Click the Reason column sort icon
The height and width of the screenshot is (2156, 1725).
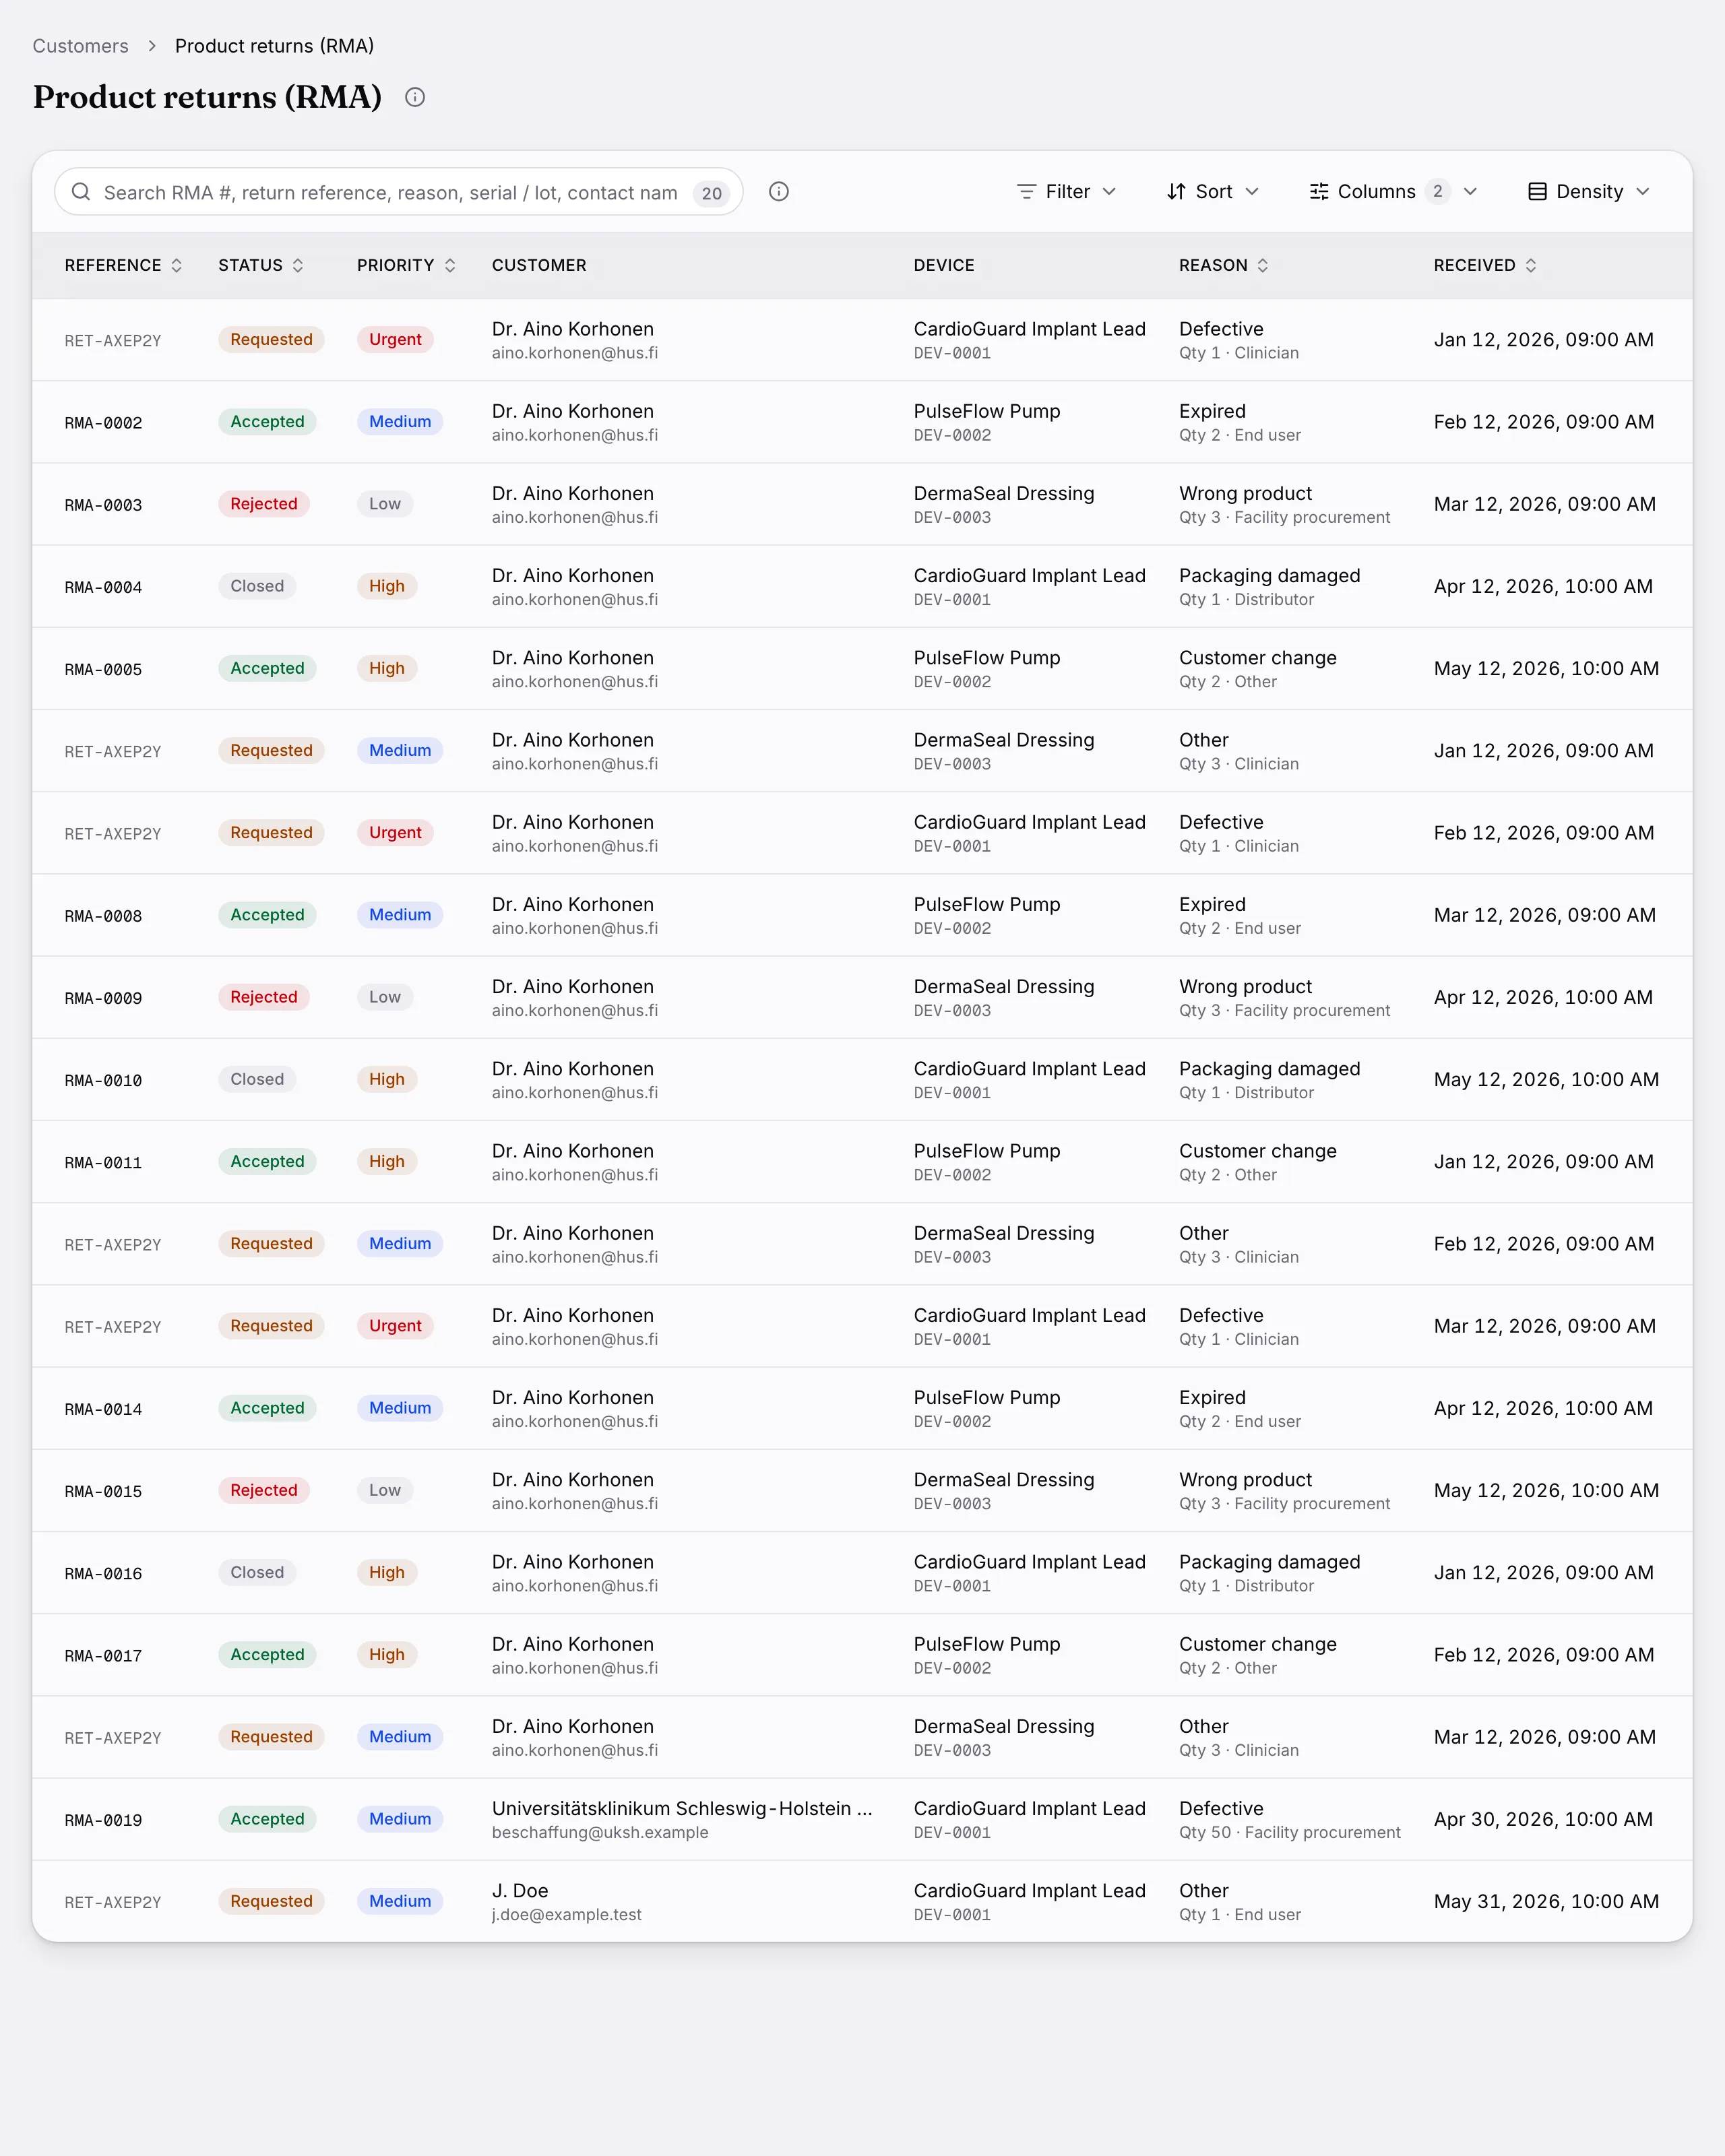pyautogui.click(x=1263, y=265)
